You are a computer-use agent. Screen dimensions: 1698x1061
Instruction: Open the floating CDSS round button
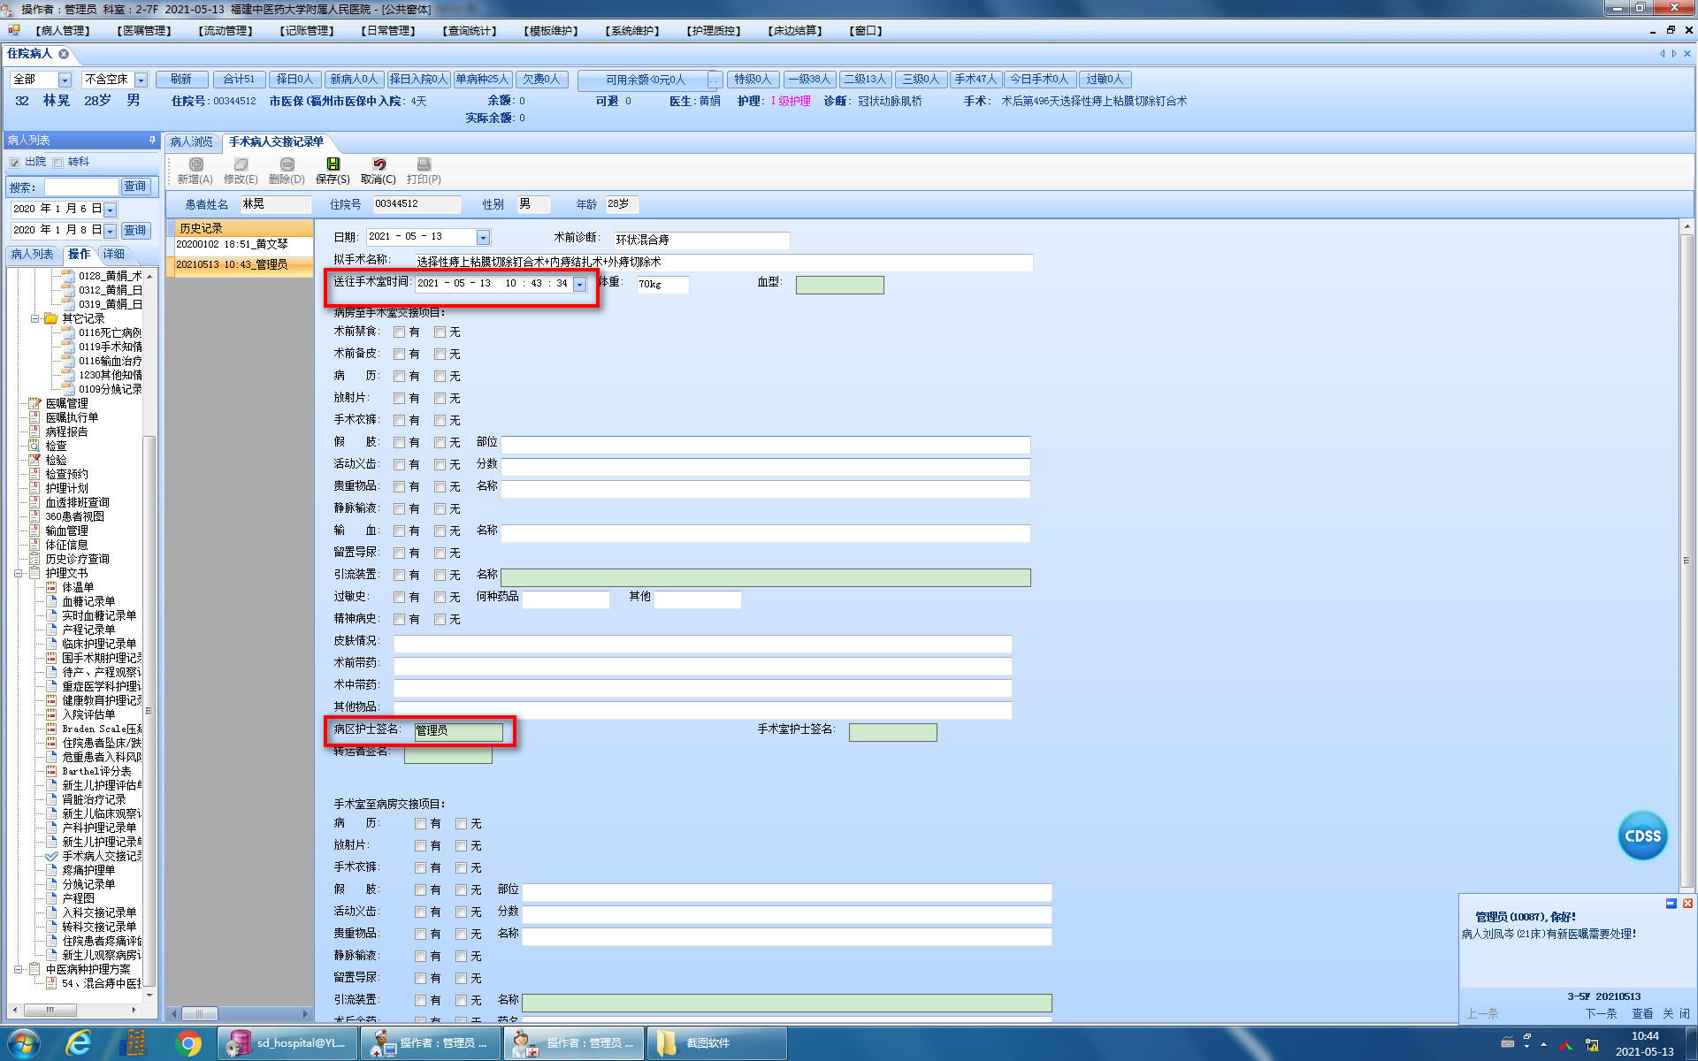pyautogui.click(x=1642, y=836)
